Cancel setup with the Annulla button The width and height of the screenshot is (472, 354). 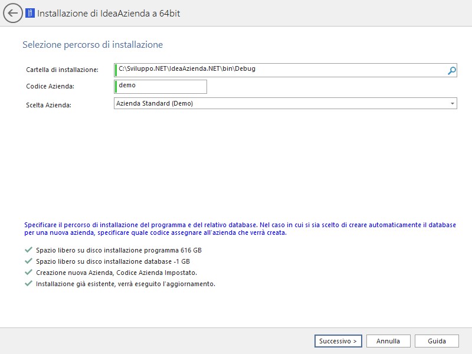[x=388, y=341]
